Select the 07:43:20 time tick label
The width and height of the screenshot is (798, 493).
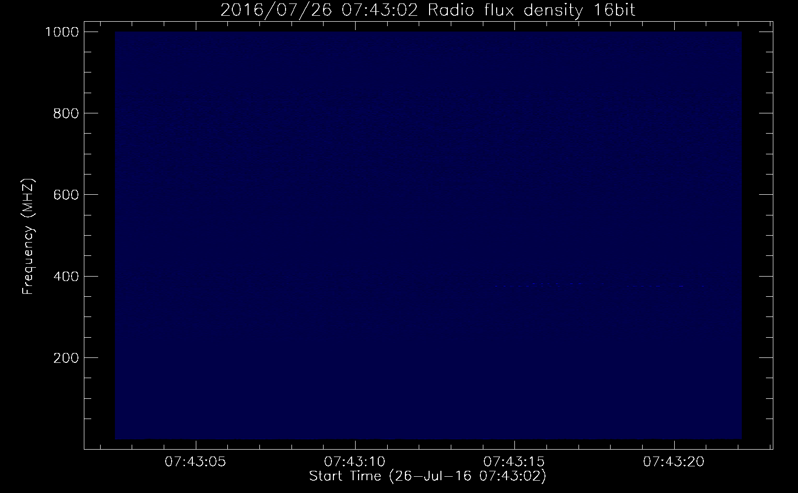click(674, 462)
